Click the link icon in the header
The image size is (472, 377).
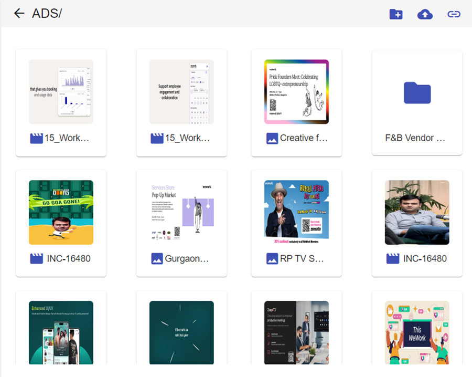tap(454, 14)
